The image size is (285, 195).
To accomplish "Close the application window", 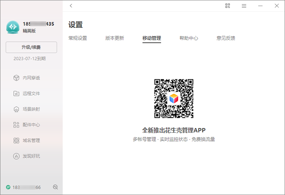I will click(277, 6).
